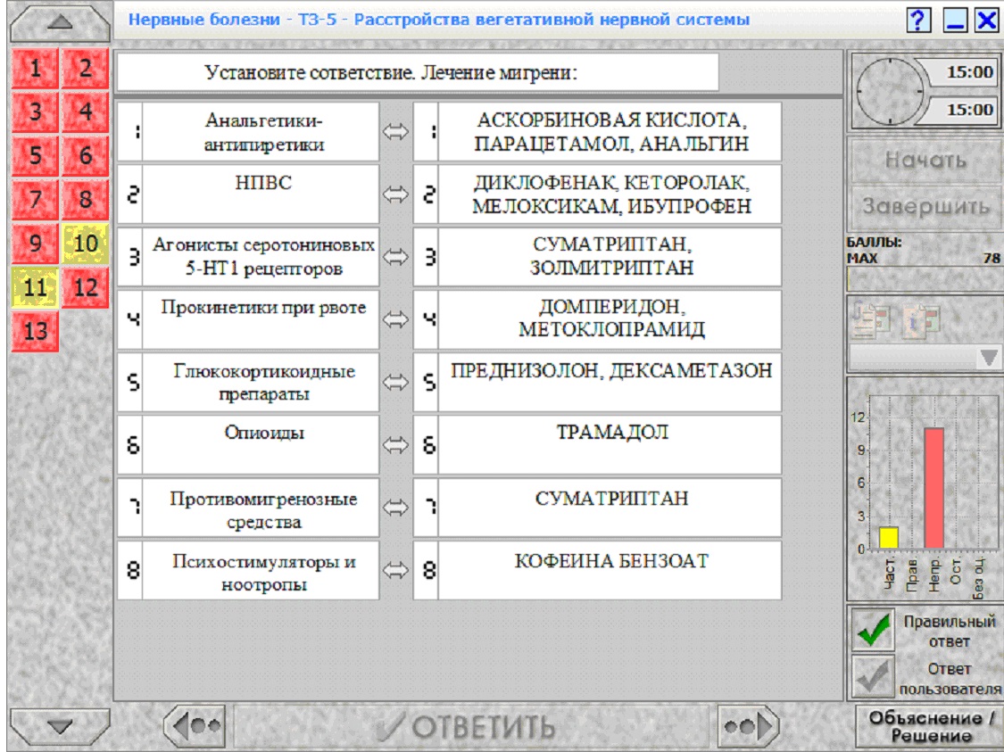Select left item Агонисты серотониновых 5-НТ1 рецепторов

[248, 257]
